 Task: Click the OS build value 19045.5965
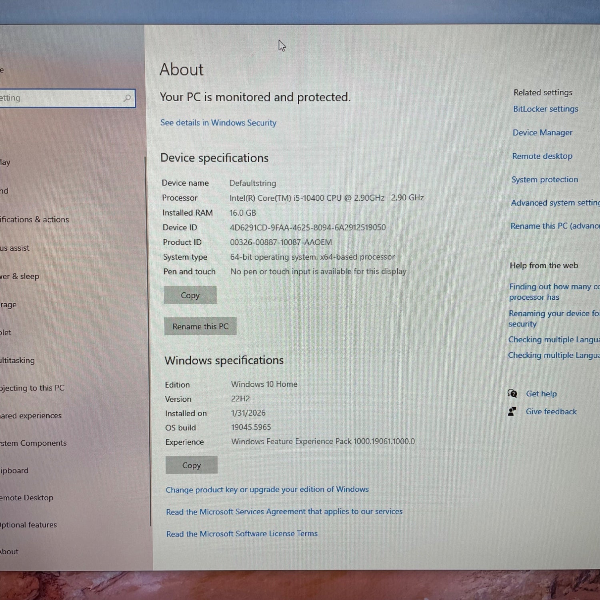point(251,427)
